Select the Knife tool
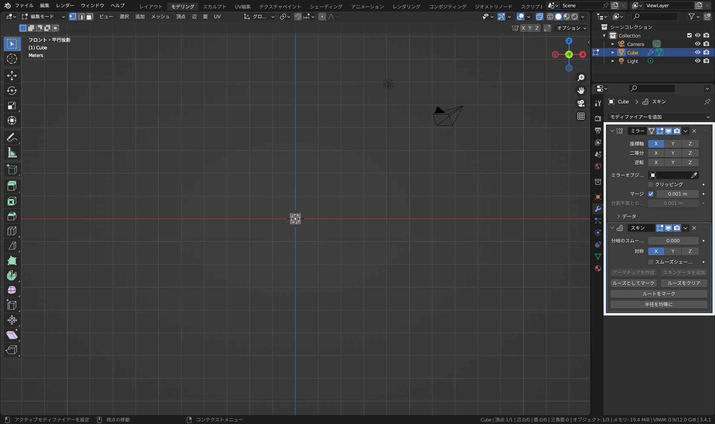715x424 pixels. pyautogui.click(x=12, y=246)
